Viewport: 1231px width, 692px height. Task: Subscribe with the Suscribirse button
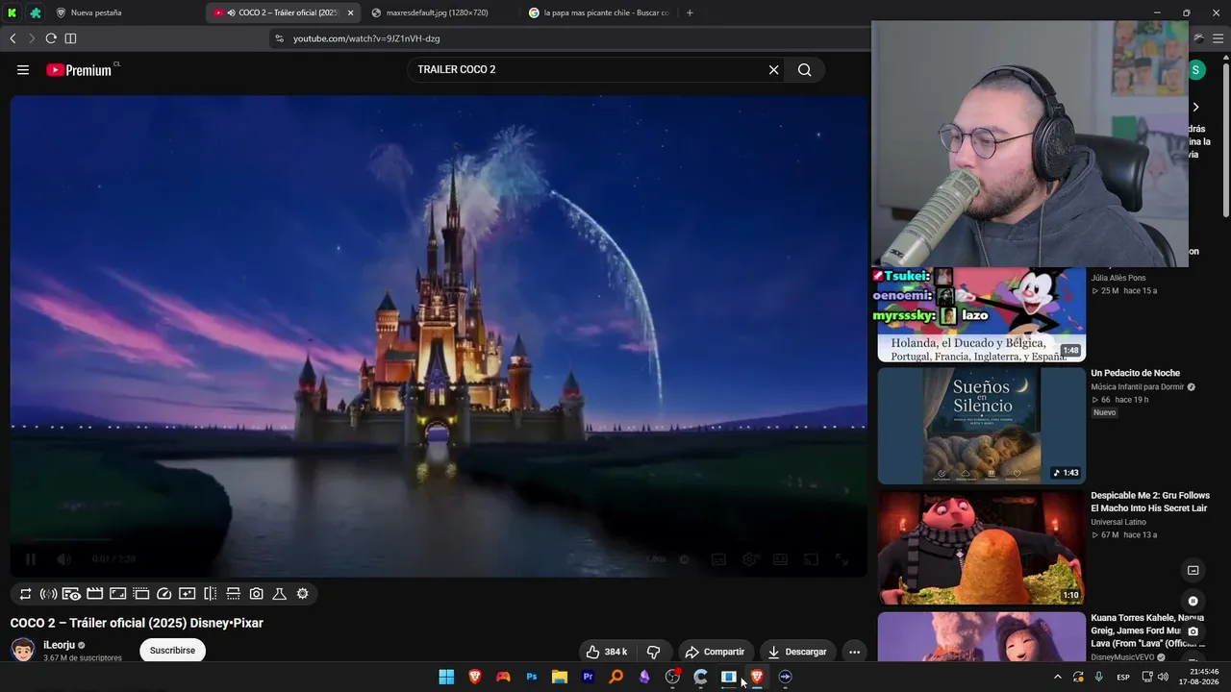click(x=173, y=651)
